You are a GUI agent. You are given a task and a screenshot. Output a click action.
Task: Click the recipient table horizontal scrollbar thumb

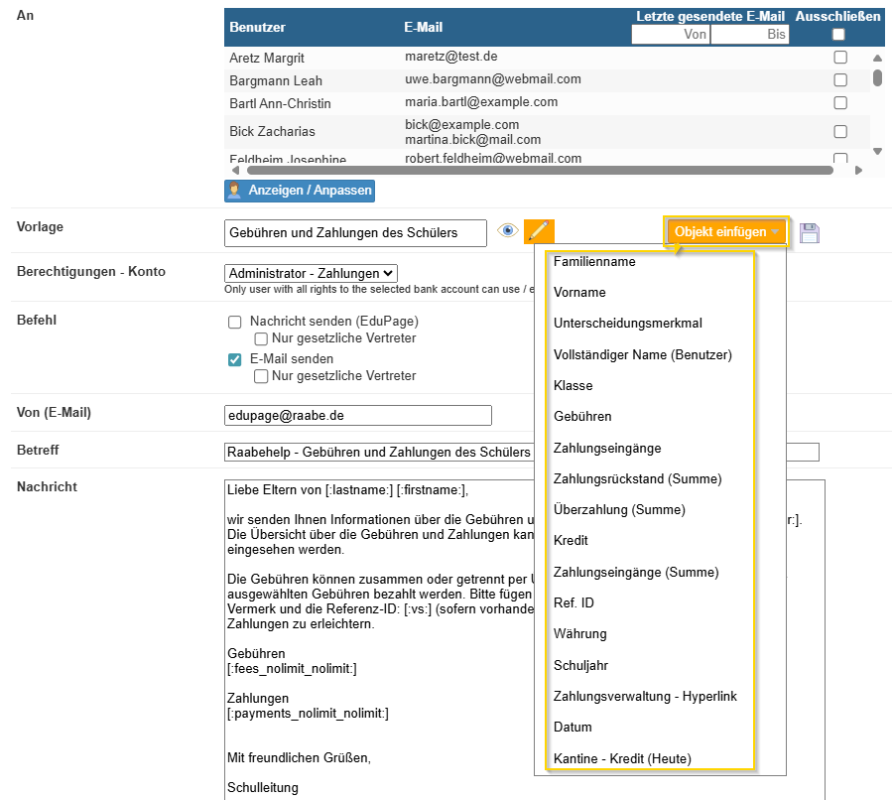pos(540,170)
